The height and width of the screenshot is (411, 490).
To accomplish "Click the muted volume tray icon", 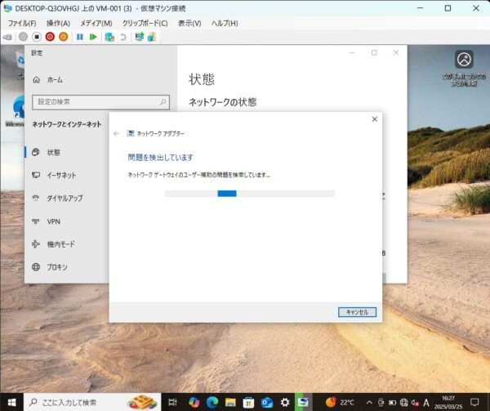I will pyautogui.click(x=416, y=403).
